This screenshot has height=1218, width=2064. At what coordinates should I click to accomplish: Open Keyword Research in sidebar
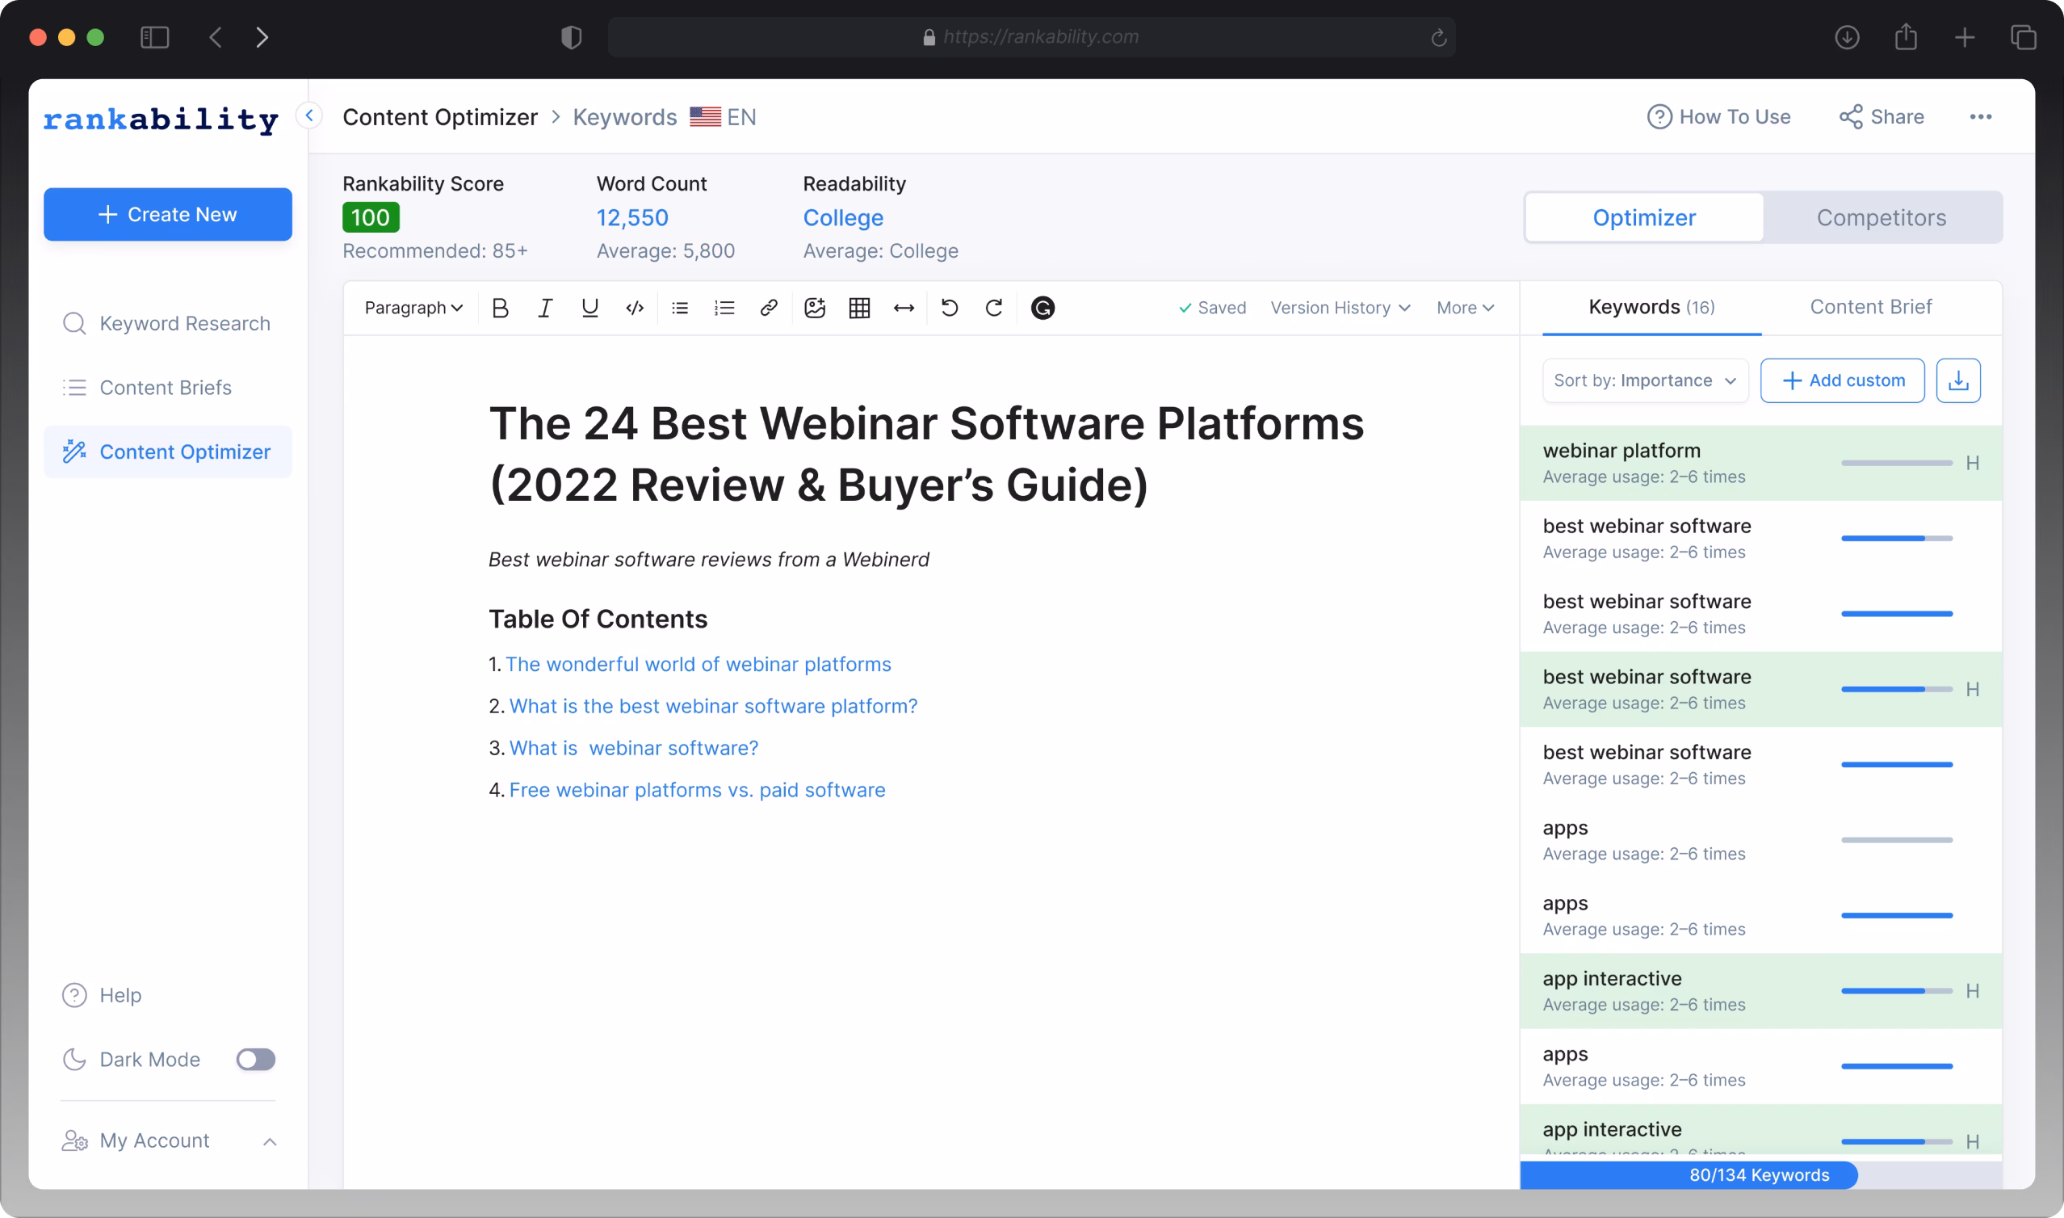click(185, 323)
